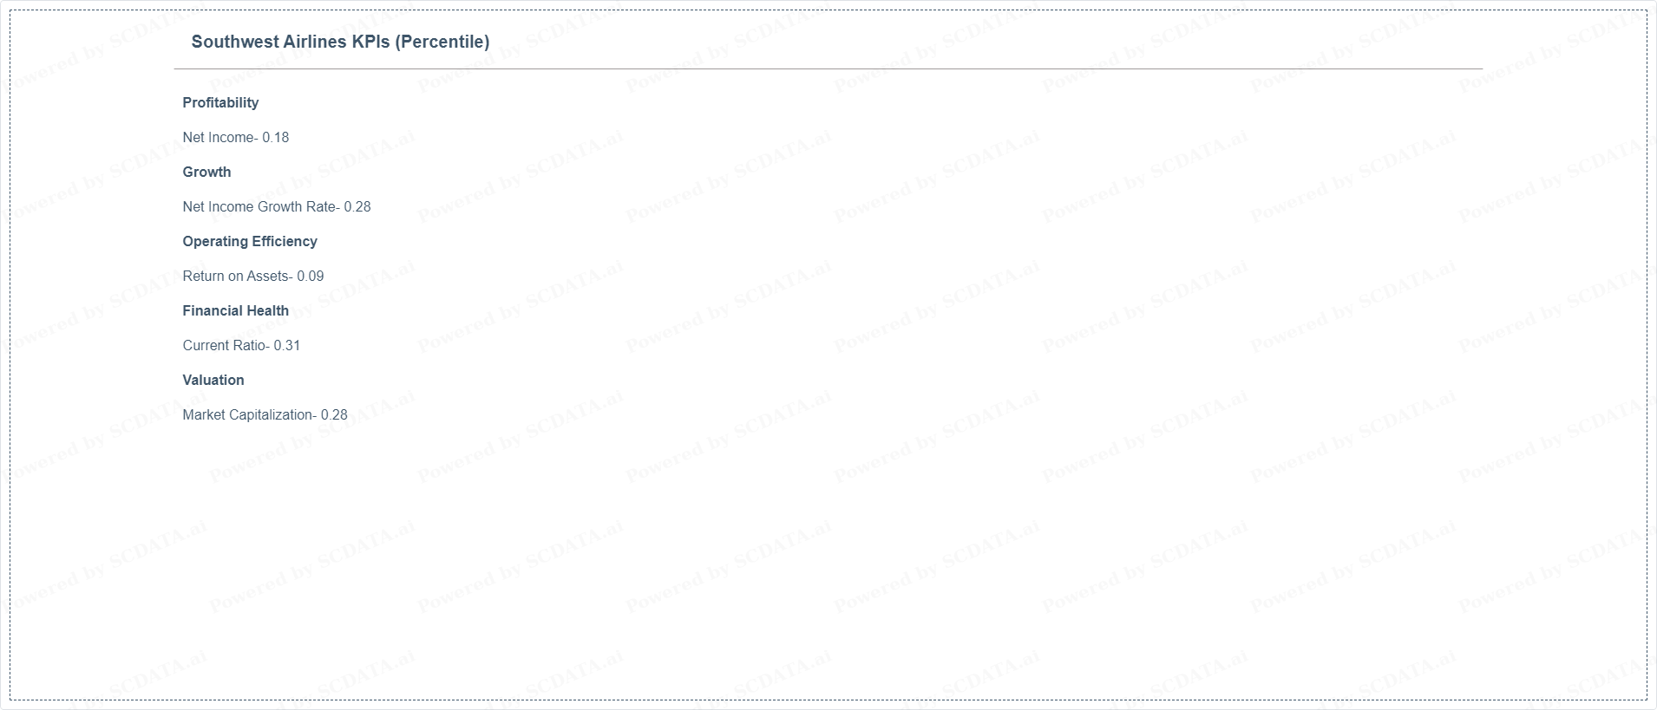Click the word KPIs in the title
Image resolution: width=1657 pixels, height=710 pixels.
370,42
